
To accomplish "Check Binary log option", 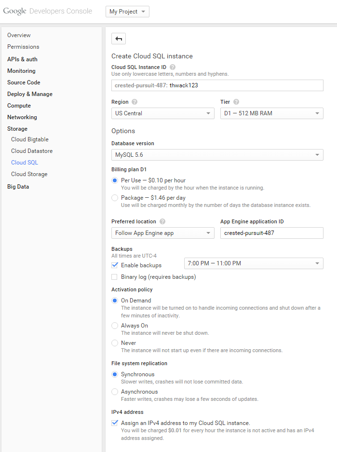I will click(x=115, y=277).
